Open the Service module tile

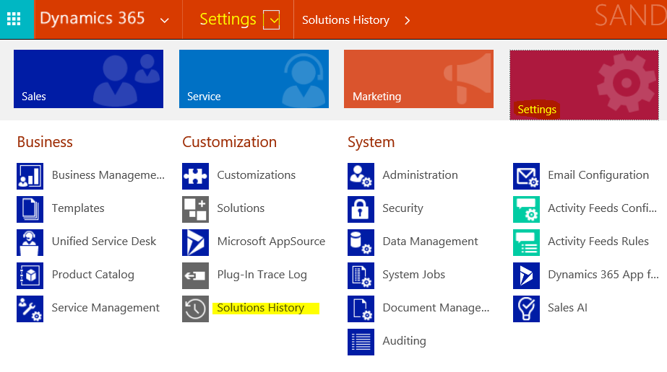[x=254, y=79]
